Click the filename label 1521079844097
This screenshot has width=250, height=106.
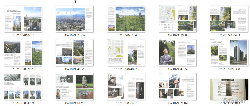pos(126,69)
